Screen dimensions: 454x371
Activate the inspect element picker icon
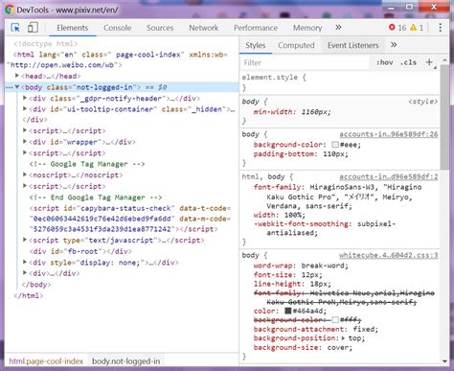click(15, 28)
